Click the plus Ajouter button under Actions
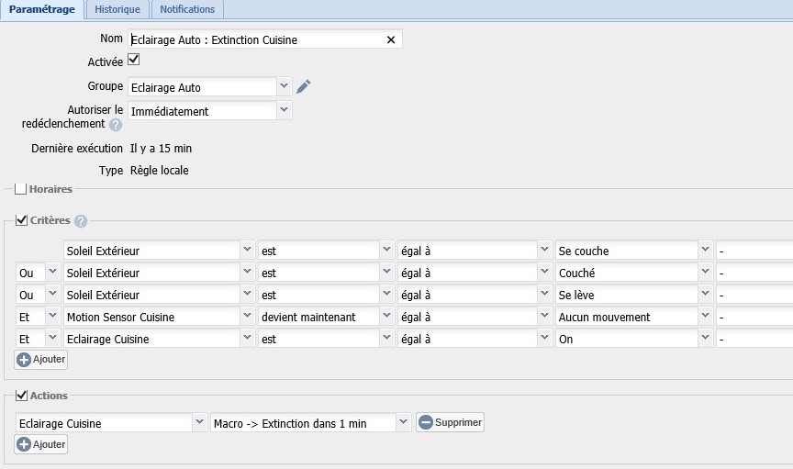Screen dimensions: 793x469 click(x=41, y=444)
